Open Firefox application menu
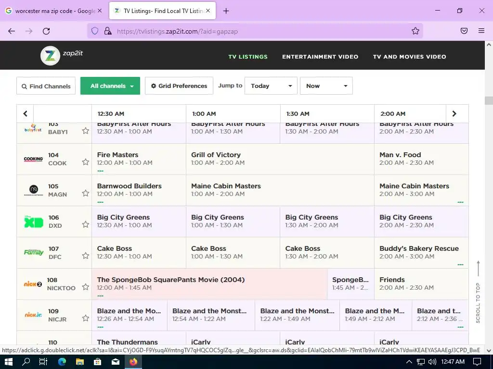Viewport: 493px width, 369px height. [x=481, y=31]
